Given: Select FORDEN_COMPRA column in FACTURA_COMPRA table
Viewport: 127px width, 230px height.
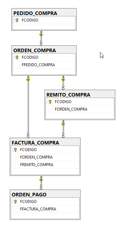Looking at the screenshot, I should (x=45, y=157).
